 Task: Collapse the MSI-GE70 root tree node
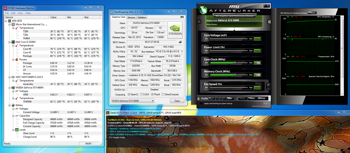(6, 21)
